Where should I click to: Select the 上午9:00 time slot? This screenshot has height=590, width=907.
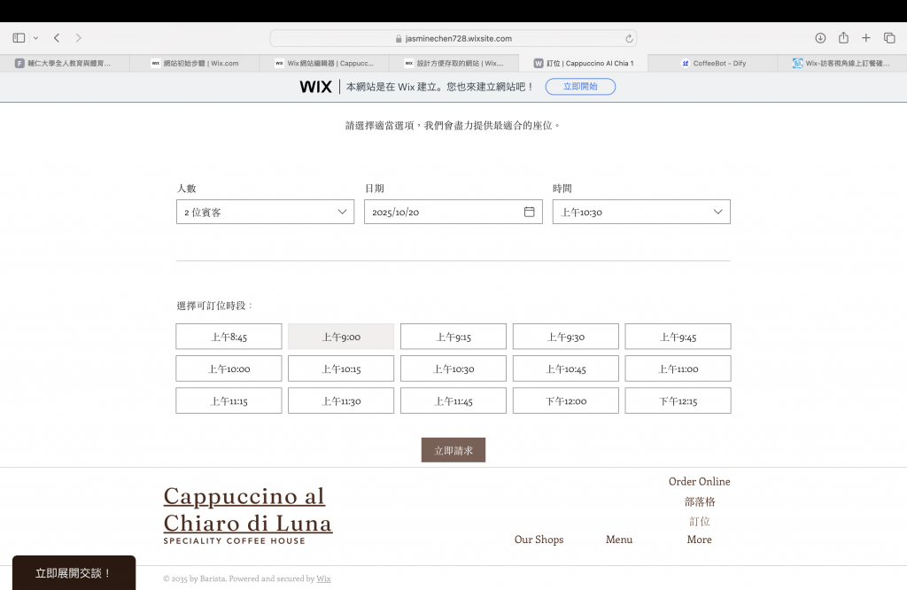[x=341, y=337]
